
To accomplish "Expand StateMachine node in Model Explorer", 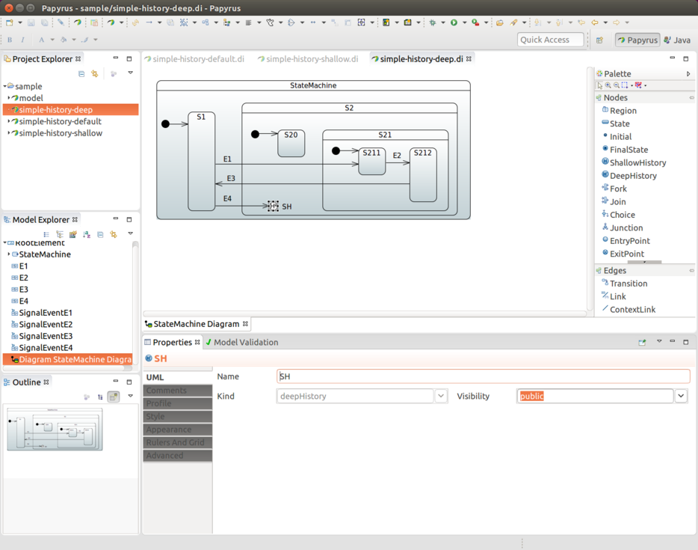I will [9, 254].
